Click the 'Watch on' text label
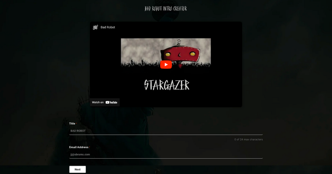 pyautogui.click(x=98, y=102)
